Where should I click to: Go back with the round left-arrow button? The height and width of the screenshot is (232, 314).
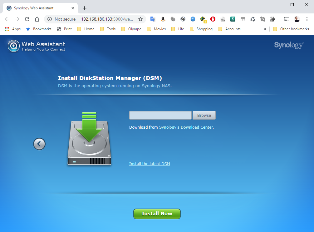[39, 144]
